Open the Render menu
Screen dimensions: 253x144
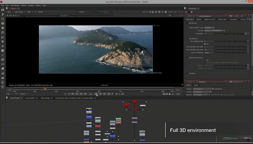(31, 6)
